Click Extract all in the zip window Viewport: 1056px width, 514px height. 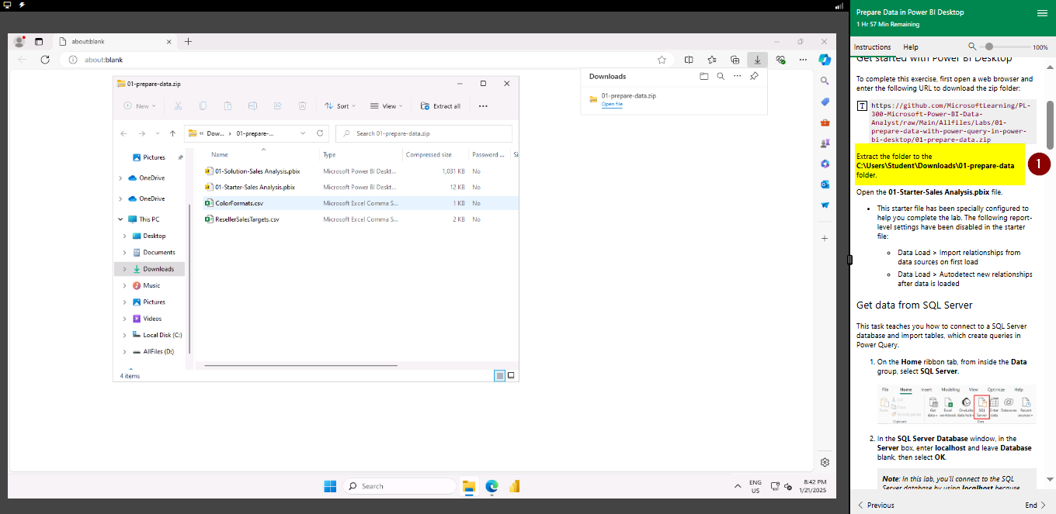440,106
